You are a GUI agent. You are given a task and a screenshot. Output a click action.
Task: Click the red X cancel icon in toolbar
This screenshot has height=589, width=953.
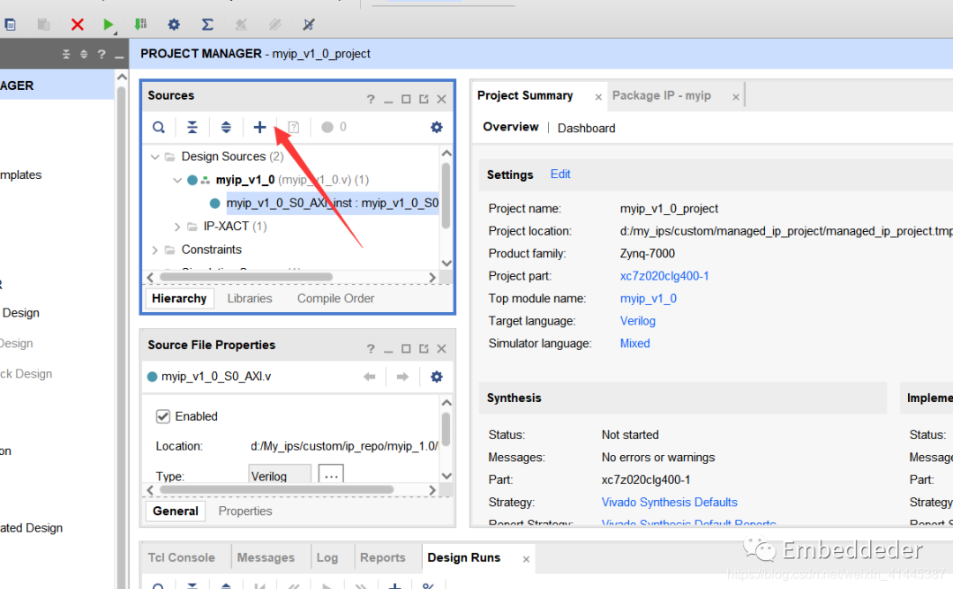(x=78, y=25)
